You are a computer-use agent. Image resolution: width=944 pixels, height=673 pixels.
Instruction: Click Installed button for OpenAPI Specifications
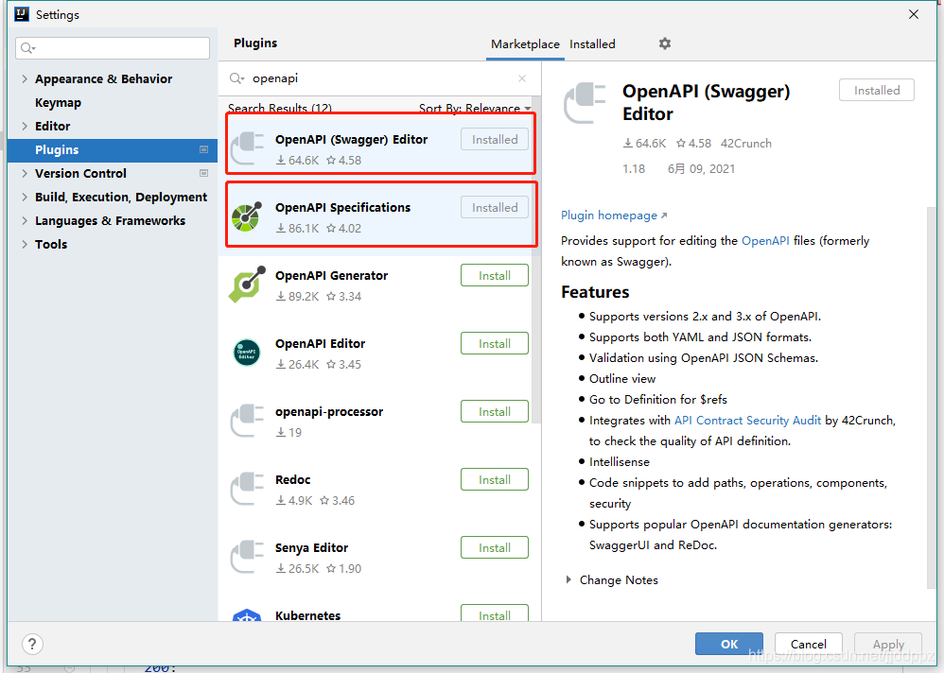pyautogui.click(x=495, y=208)
